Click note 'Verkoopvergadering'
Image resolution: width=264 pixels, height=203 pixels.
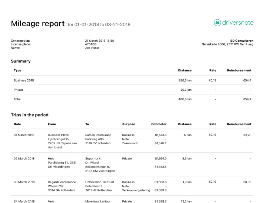click(136, 190)
